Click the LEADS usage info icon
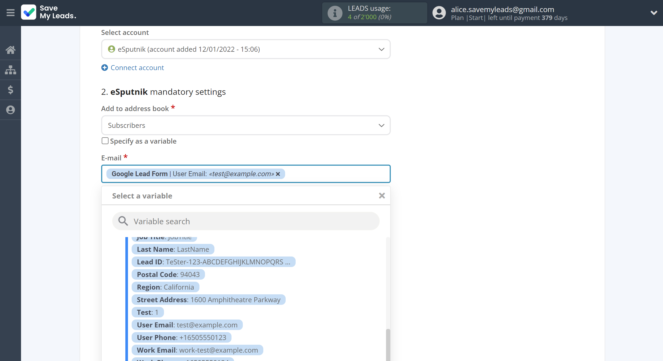Screen dimensions: 663x361 pos(335,13)
